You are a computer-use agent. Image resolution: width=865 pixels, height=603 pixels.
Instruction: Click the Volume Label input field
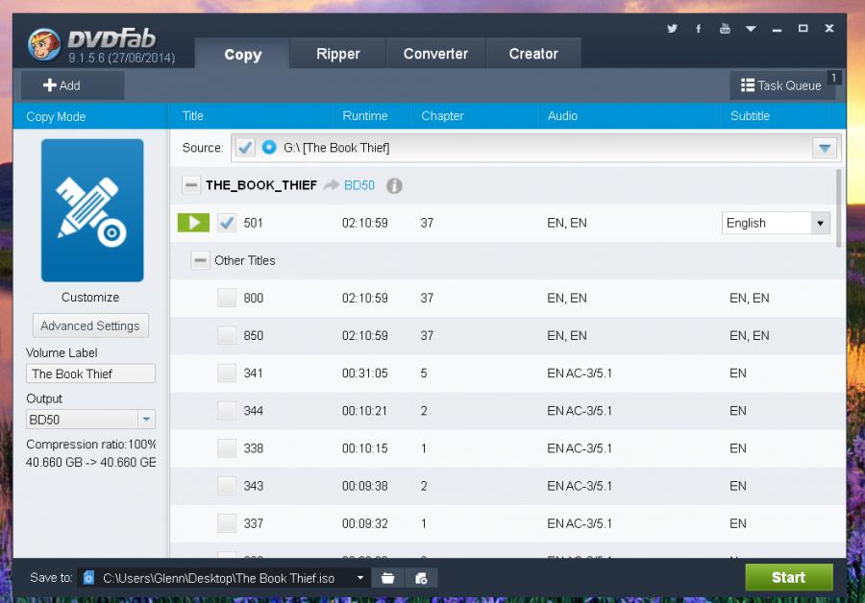pos(90,374)
